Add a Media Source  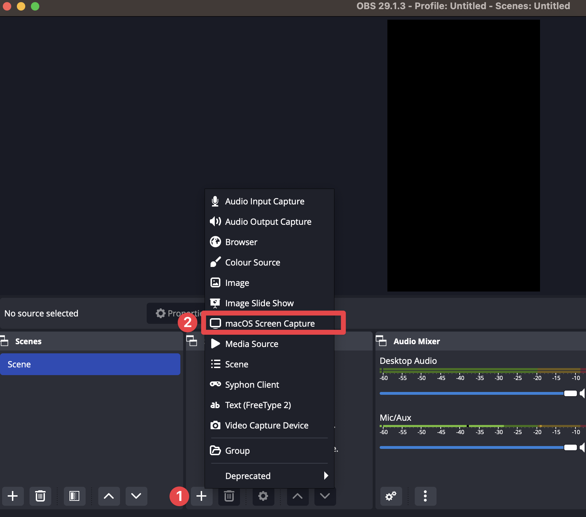tap(269, 344)
